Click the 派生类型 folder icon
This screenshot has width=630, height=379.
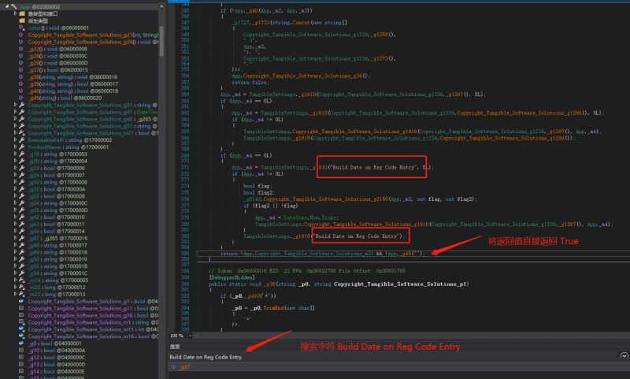click(22, 21)
